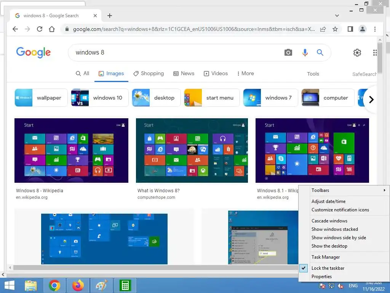The height and width of the screenshot is (293, 390).
Task: Open What is Windows 8? result link
Action: click(158, 191)
